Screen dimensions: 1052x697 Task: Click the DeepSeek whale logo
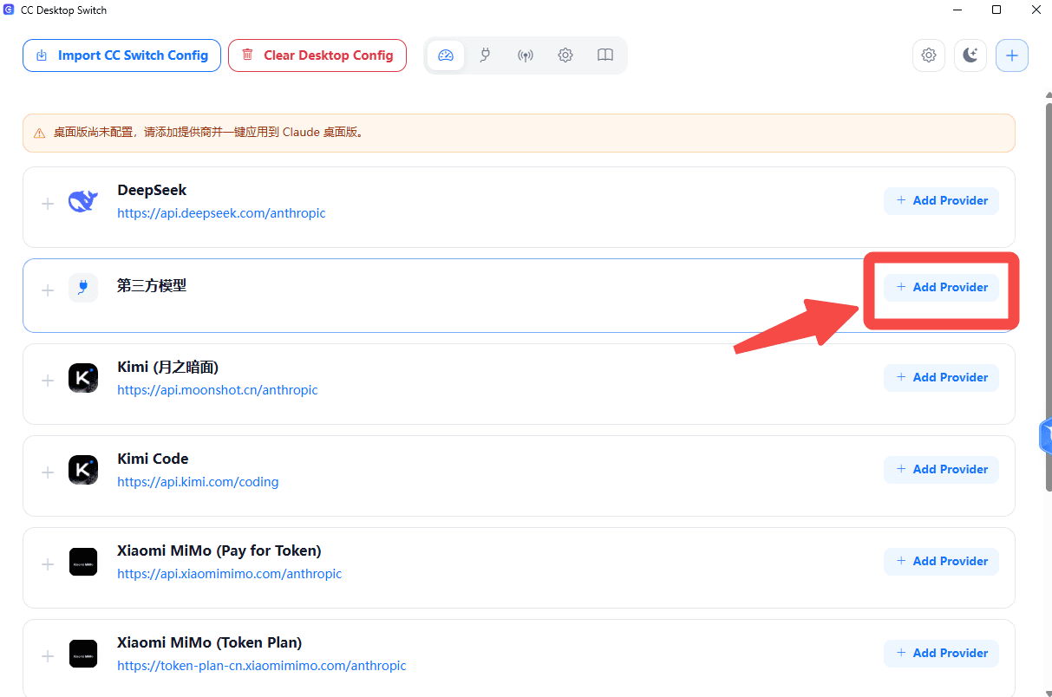[x=83, y=202]
